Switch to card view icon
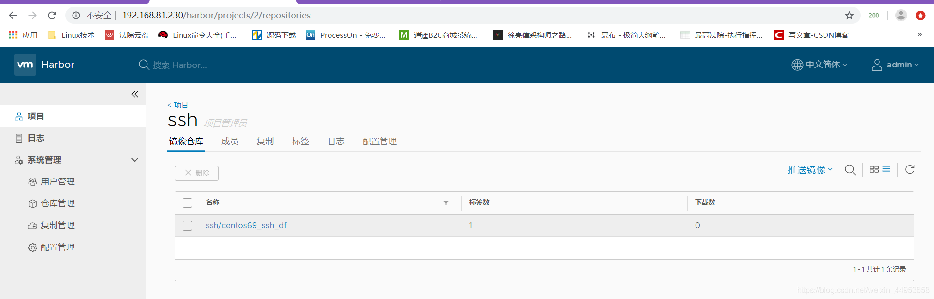Viewport: 934px width, 299px height. click(874, 169)
